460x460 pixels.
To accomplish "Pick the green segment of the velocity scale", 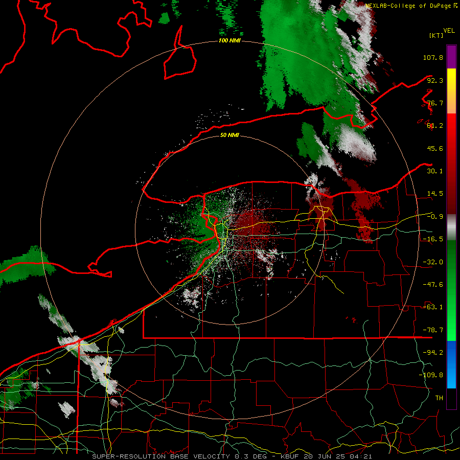I will (x=451, y=290).
